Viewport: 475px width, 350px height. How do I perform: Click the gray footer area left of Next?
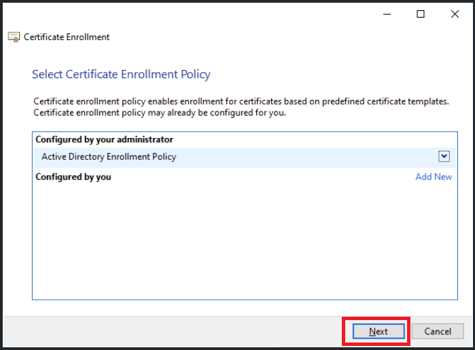click(x=173, y=331)
